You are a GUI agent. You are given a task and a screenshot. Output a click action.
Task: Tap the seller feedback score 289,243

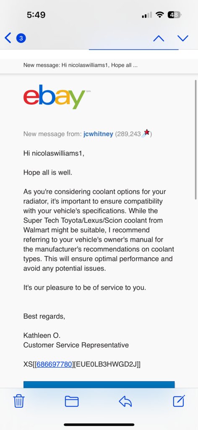[128, 134]
